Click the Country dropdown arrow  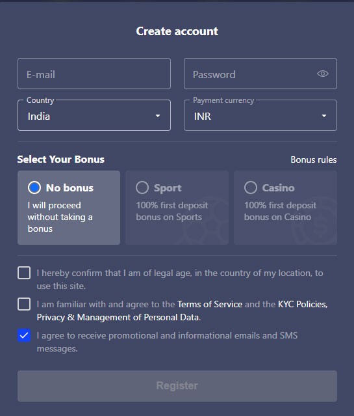coord(158,116)
